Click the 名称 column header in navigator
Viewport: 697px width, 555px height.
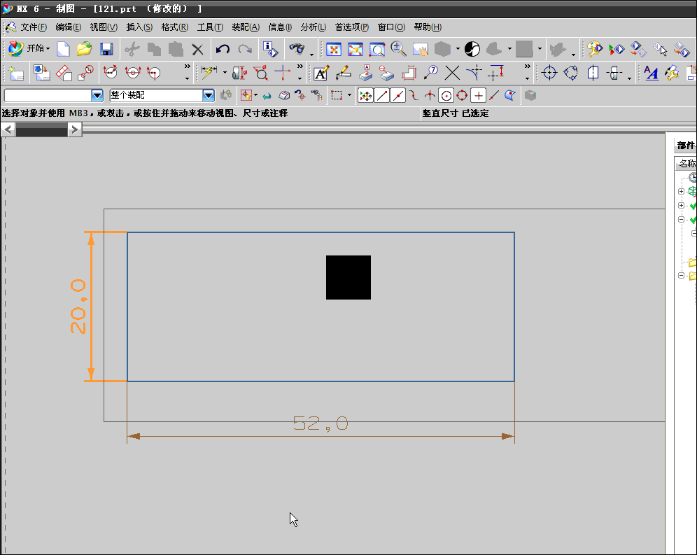687,163
